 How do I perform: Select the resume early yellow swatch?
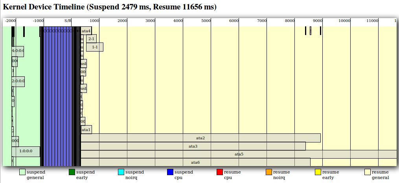[318, 172]
